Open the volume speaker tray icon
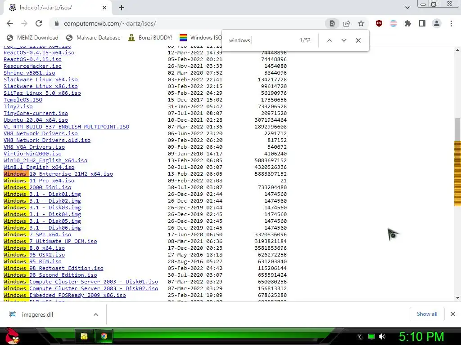Image resolution: width=461 pixels, height=345 pixels. click(382, 336)
